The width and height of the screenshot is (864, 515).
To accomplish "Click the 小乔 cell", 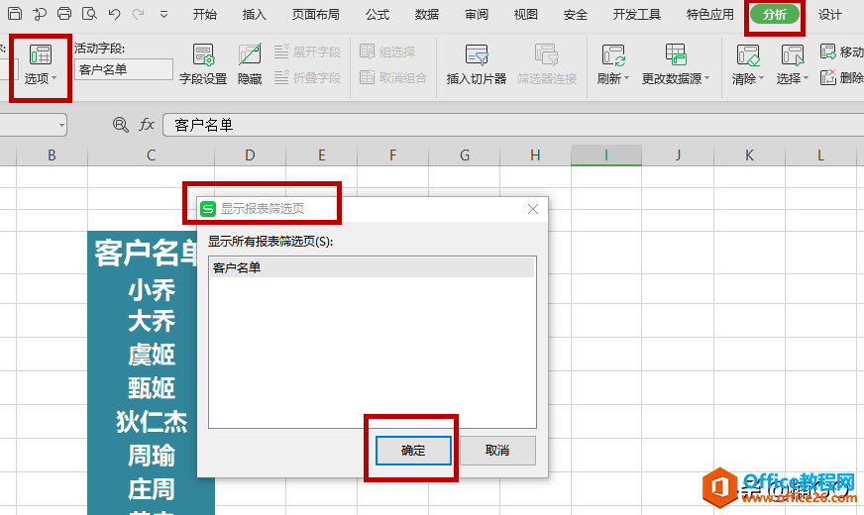I will (151, 289).
